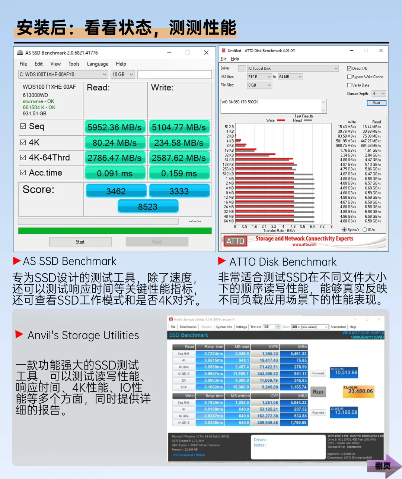Open the System Info menu in Anvil

[x=224, y=327]
